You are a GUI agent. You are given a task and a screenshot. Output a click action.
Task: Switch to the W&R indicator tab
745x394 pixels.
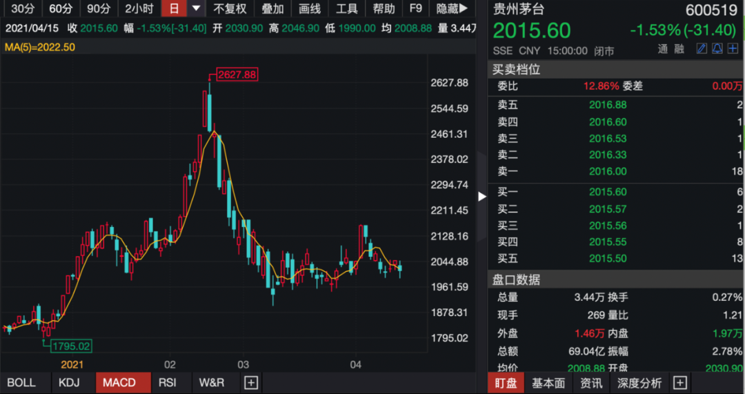[x=212, y=382]
